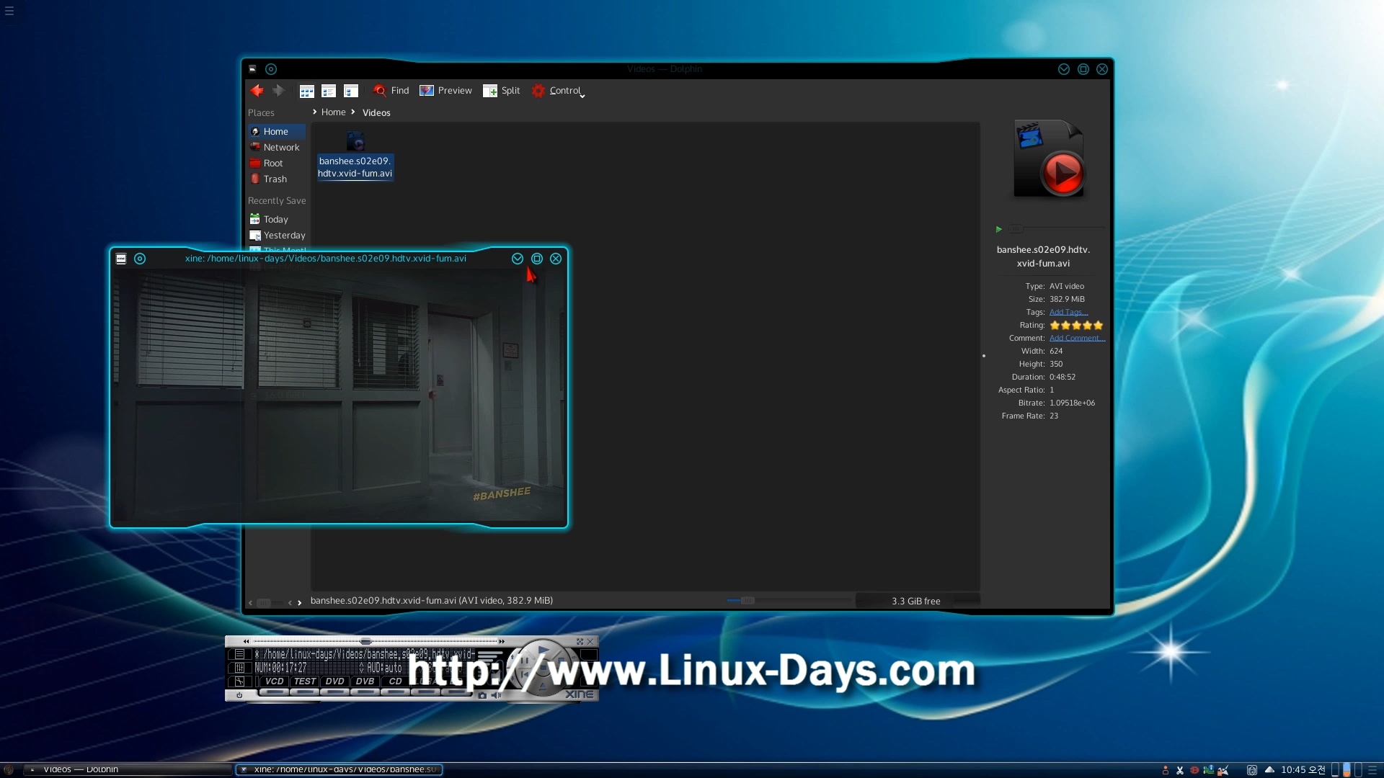Image resolution: width=1384 pixels, height=778 pixels.
Task: Click the DVB button in xine panel
Action: coord(365,681)
